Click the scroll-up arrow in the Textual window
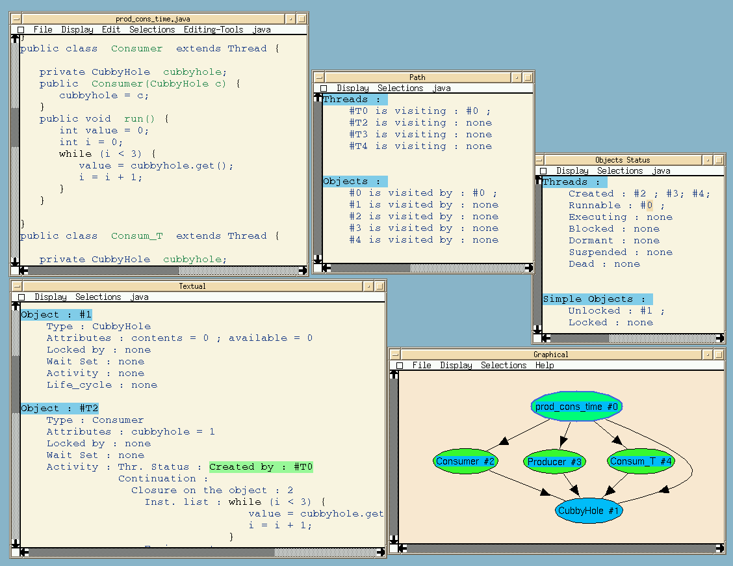The image size is (733, 566). [16, 306]
